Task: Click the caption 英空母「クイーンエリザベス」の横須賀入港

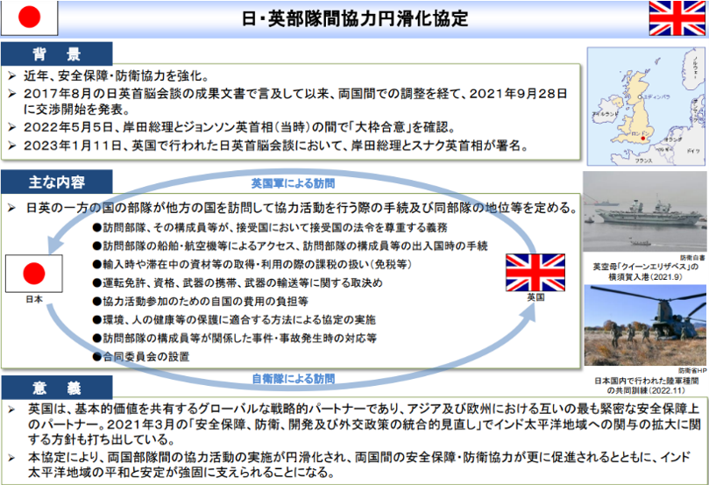Action: pyautogui.click(x=645, y=272)
